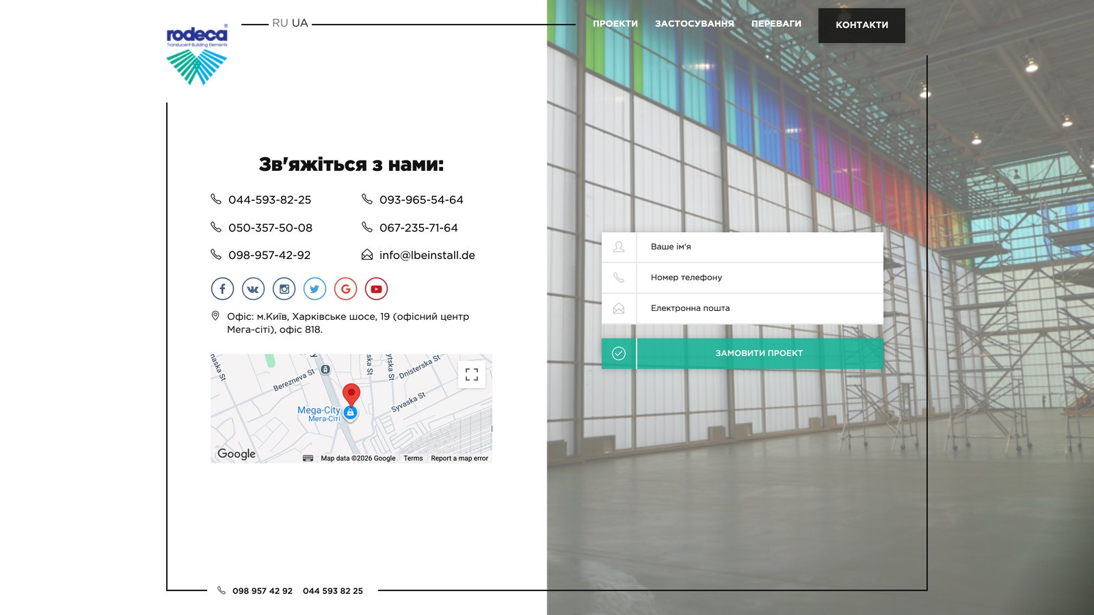Click the office address text
The image size is (1094, 615).
[348, 323]
